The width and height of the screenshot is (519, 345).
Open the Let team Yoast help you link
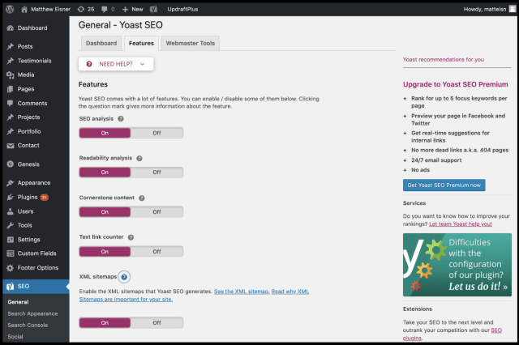click(461, 224)
